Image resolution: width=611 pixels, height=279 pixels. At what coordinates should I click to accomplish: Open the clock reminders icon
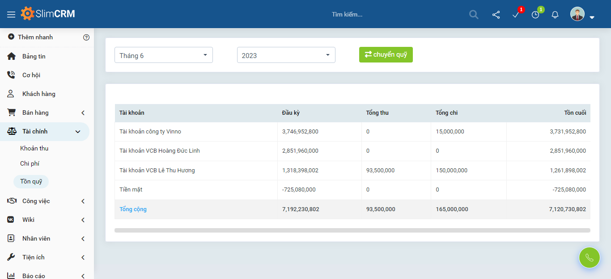pyautogui.click(x=535, y=15)
